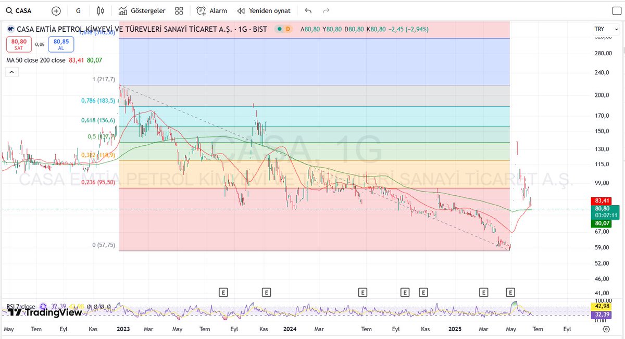This screenshot has width=625, height=339.
Task: Click earnings E marker before Tem 2024
Action: click(362, 292)
